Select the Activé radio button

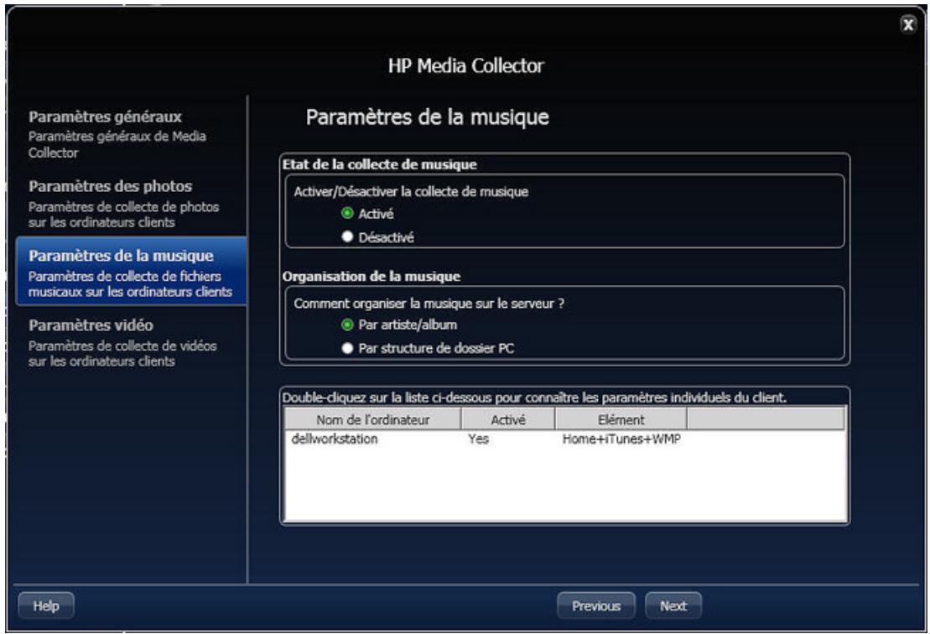click(347, 213)
